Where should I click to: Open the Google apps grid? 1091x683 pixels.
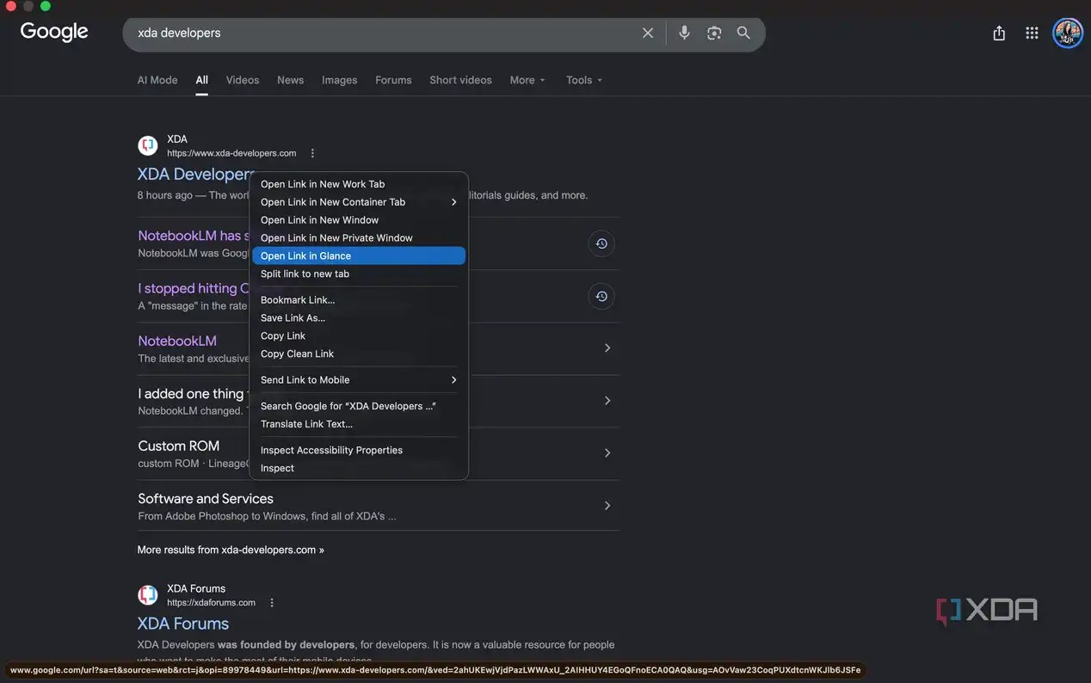click(x=1032, y=33)
